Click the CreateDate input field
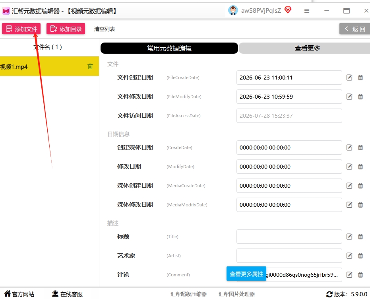 pyautogui.click(x=289, y=148)
